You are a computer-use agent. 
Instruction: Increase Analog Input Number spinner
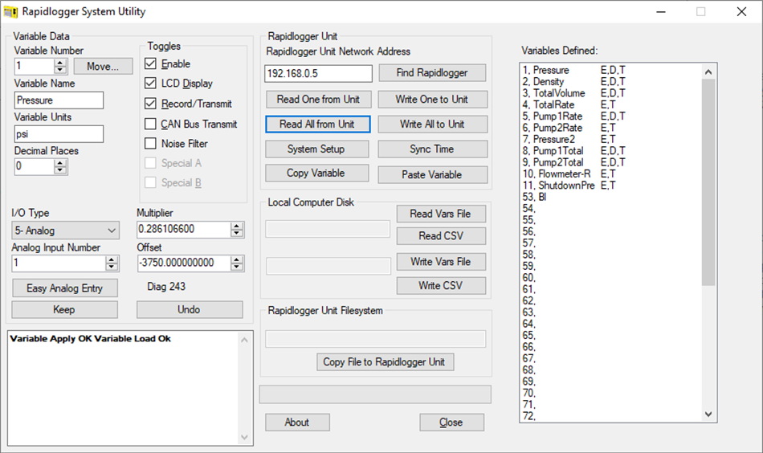pos(112,259)
